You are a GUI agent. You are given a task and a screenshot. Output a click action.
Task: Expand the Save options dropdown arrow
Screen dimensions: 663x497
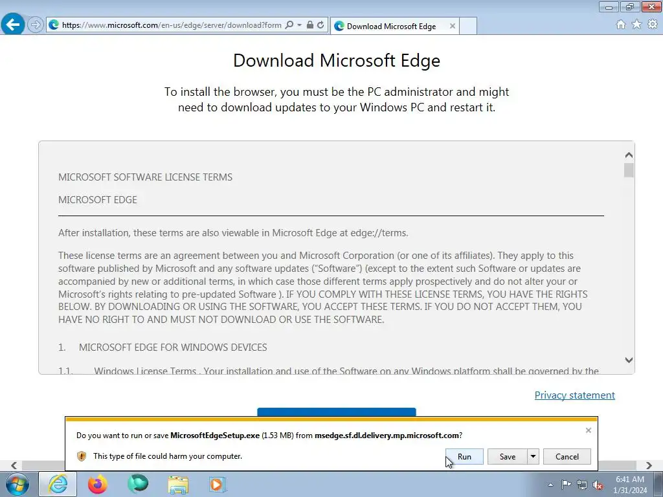coord(534,456)
